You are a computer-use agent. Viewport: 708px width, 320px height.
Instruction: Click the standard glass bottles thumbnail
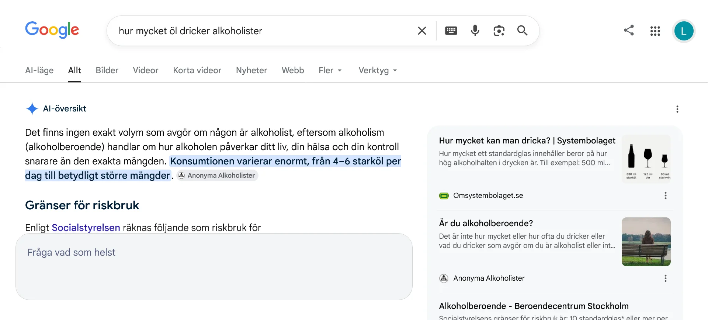646,159
